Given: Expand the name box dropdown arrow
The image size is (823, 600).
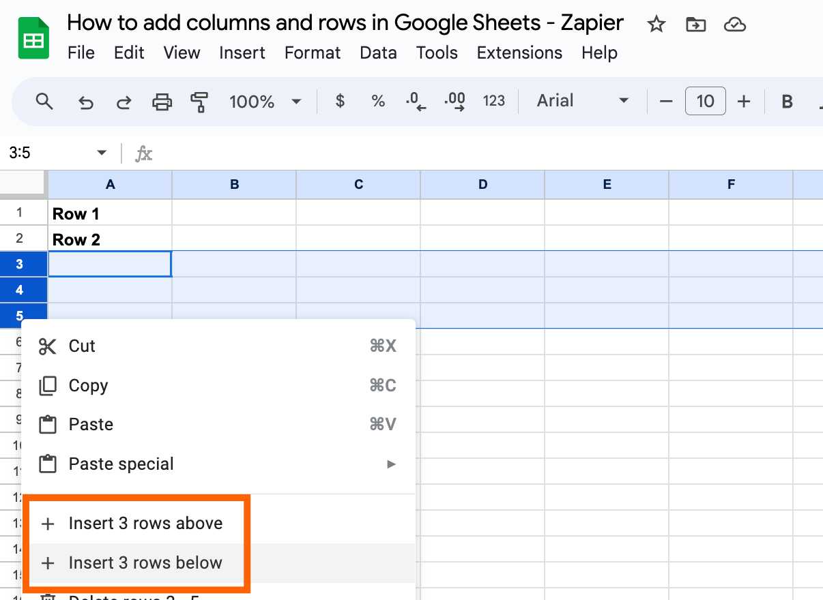Looking at the screenshot, I should click(x=102, y=153).
